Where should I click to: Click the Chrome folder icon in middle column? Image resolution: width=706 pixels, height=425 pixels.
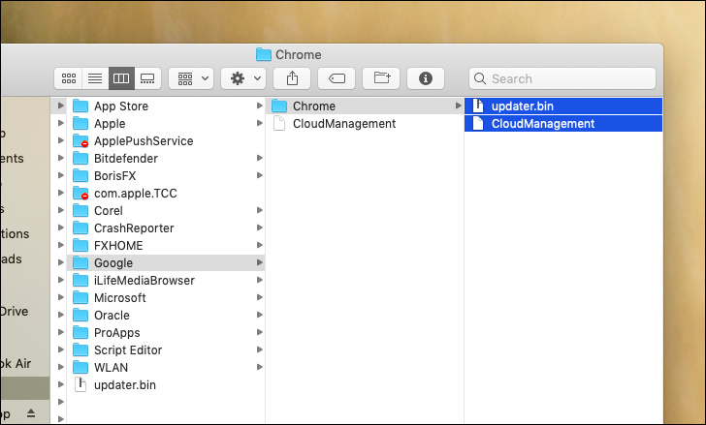click(279, 106)
